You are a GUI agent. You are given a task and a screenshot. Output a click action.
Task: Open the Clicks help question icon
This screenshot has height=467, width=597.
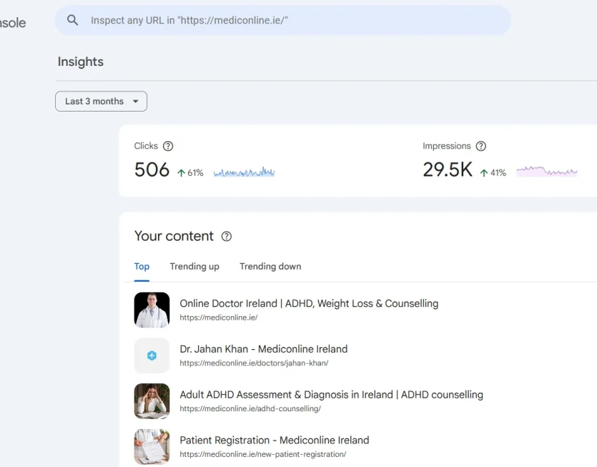point(168,147)
